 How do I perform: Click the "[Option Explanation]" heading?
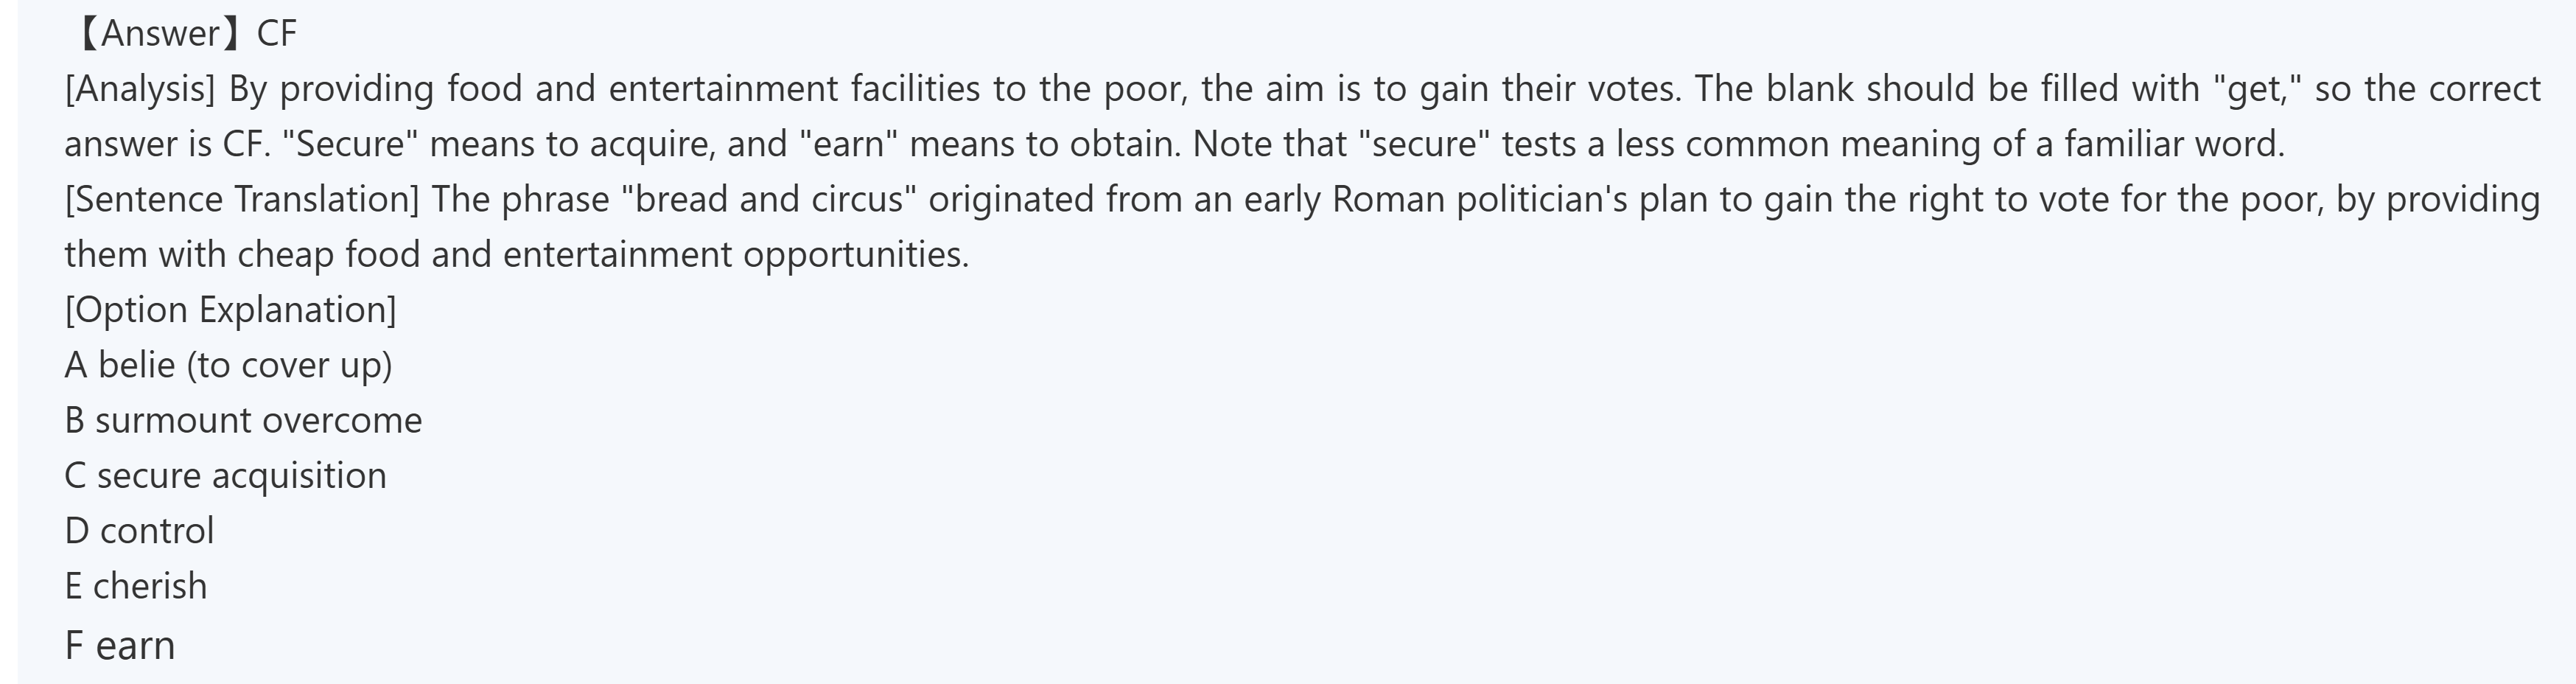230,310
